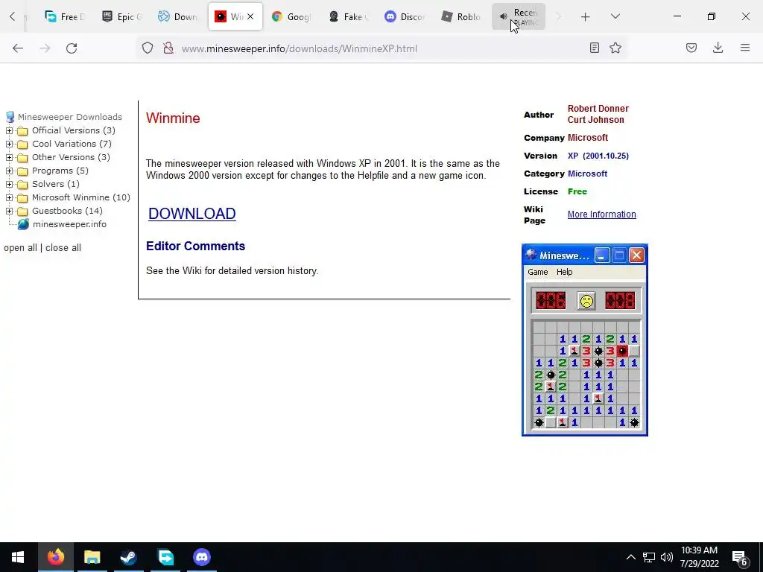Close the current Winmine tab

coord(250,16)
